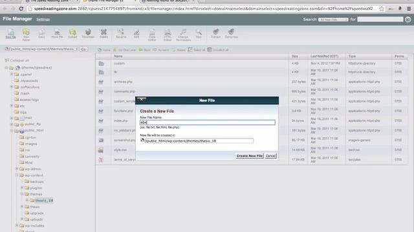Click the browser refresh icon

(x=21, y=8)
